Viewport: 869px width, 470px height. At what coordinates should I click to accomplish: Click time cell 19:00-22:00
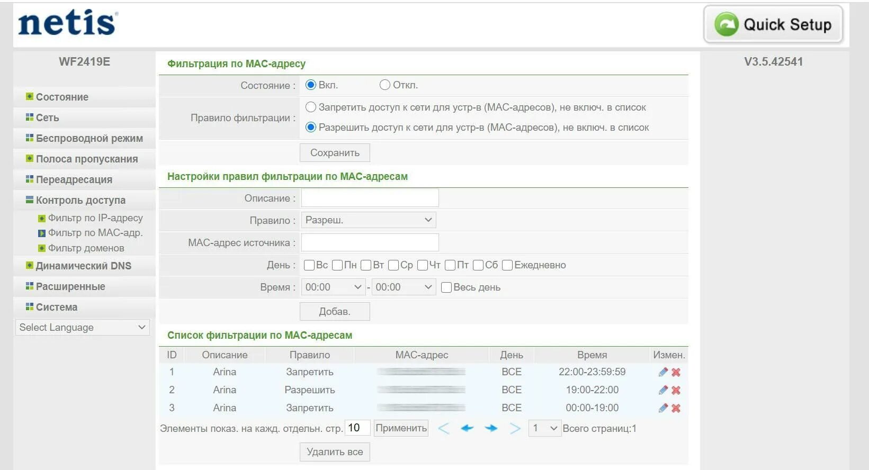pyautogui.click(x=592, y=390)
